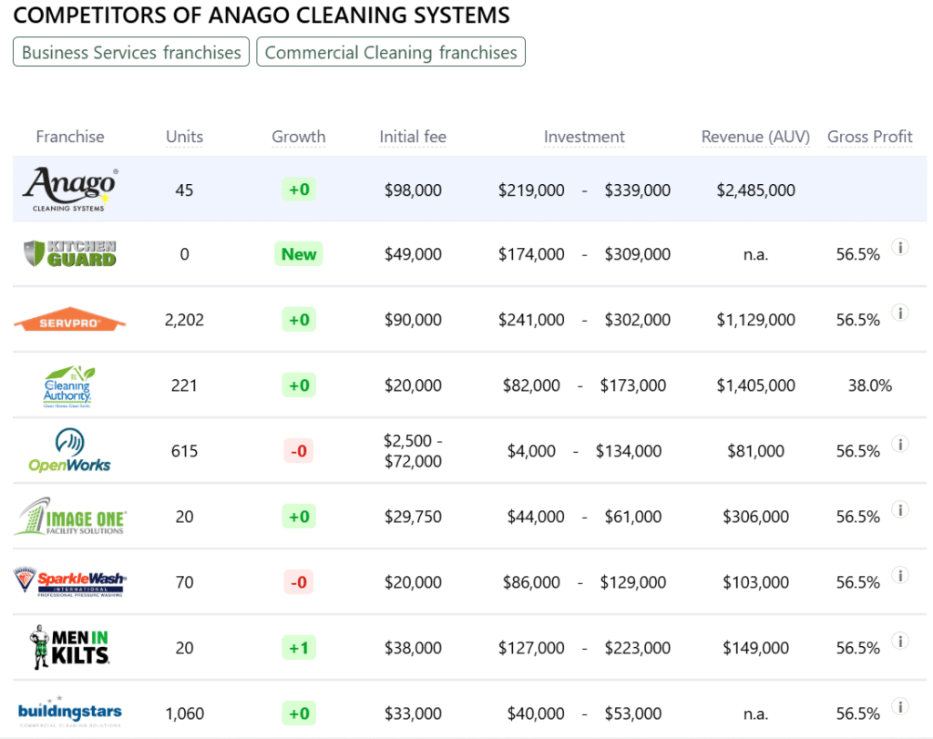Viewport: 933px width, 739px height.
Task: Select the $49,000 initial fee cell
Action: (x=413, y=254)
